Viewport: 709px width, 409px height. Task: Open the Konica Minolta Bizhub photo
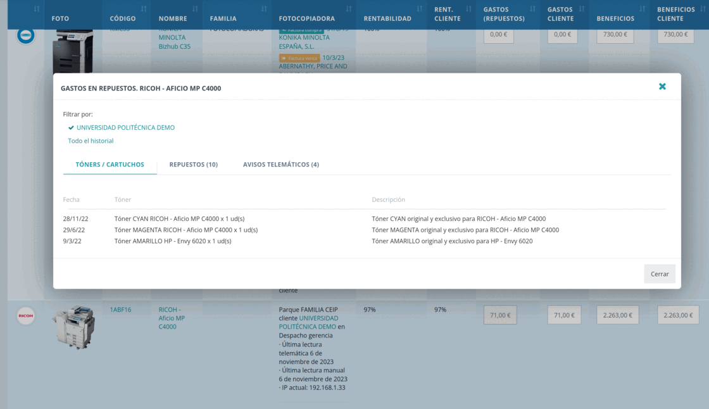click(x=73, y=51)
